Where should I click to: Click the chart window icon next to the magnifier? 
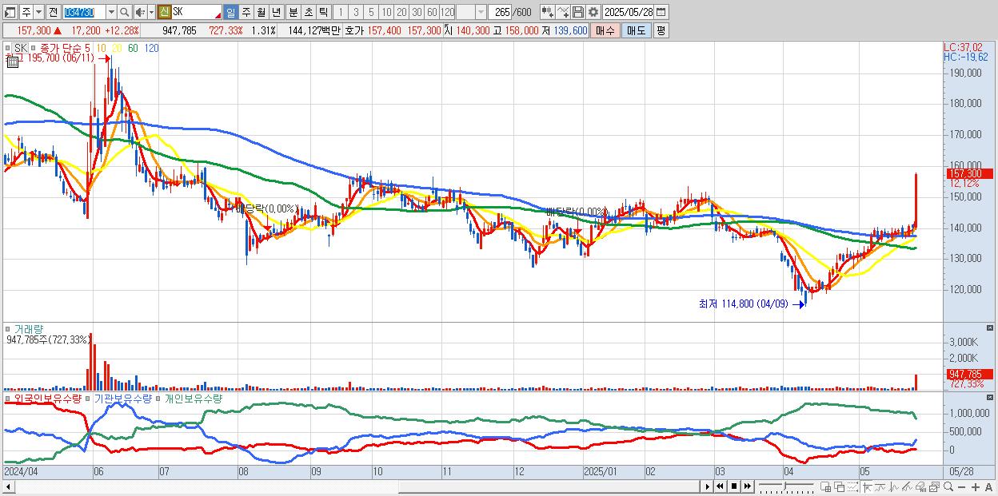(x=935, y=486)
